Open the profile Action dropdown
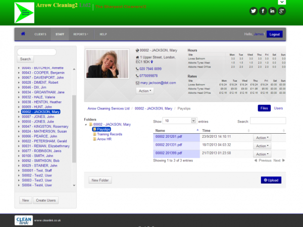 [145, 91]
